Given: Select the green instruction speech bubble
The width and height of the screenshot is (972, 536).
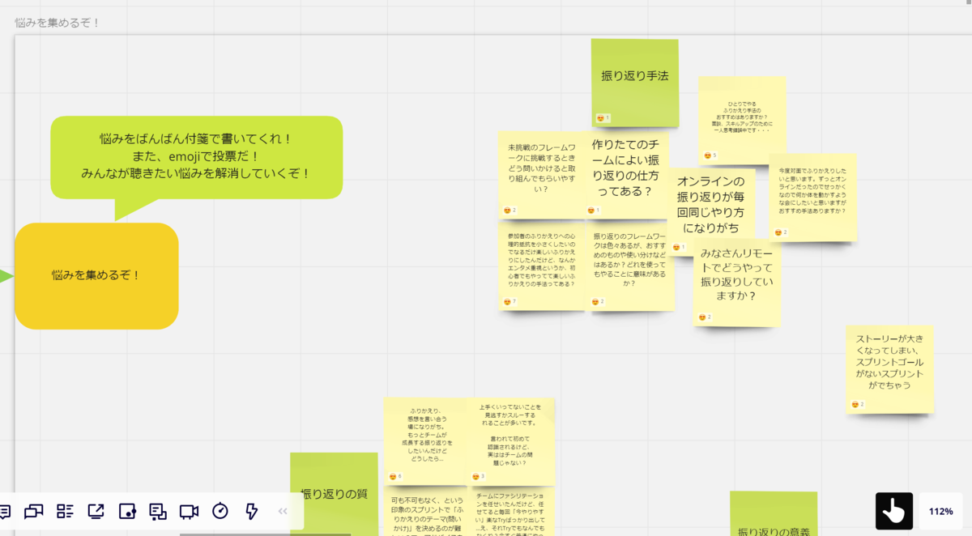Looking at the screenshot, I should (197, 158).
